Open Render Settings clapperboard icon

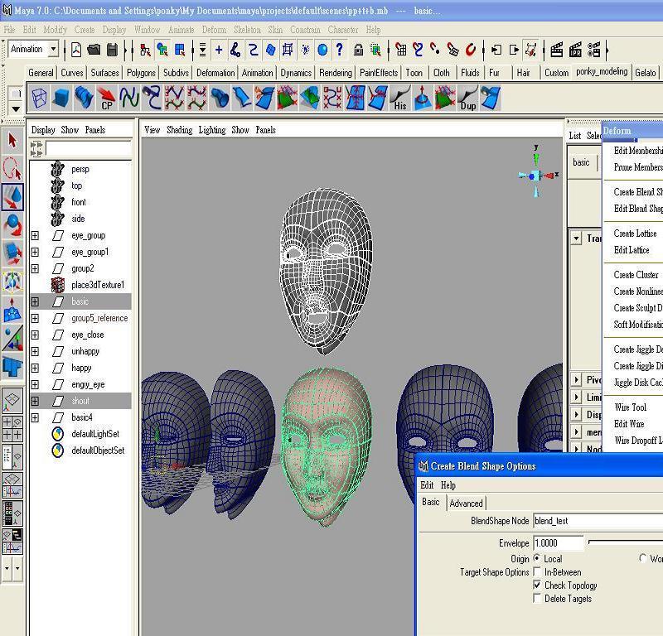(x=593, y=50)
